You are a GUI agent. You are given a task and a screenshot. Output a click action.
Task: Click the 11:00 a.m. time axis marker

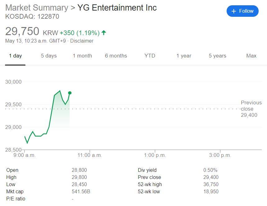90,155
